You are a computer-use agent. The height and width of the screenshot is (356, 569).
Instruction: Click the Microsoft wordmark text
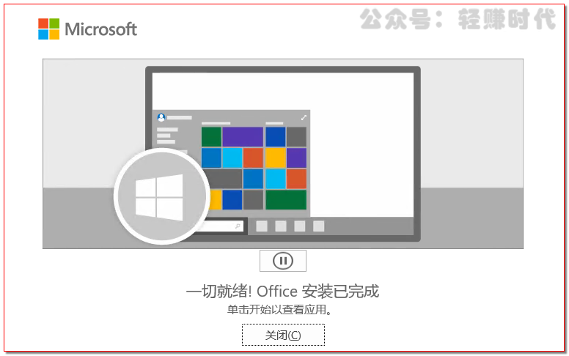click(101, 29)
